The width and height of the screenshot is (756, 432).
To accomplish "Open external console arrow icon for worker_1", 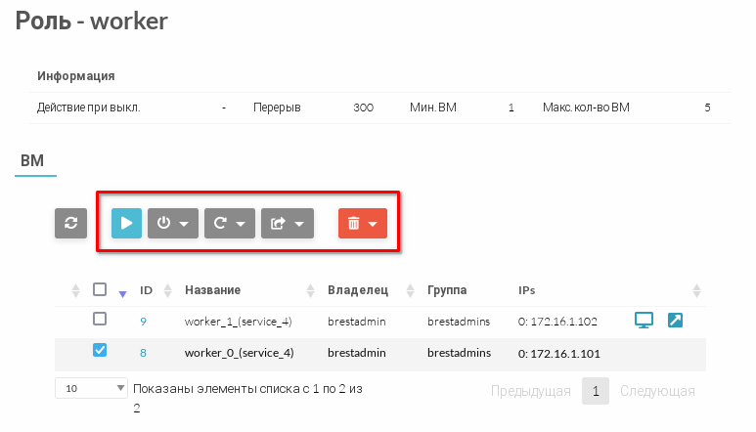I will 675,321.
